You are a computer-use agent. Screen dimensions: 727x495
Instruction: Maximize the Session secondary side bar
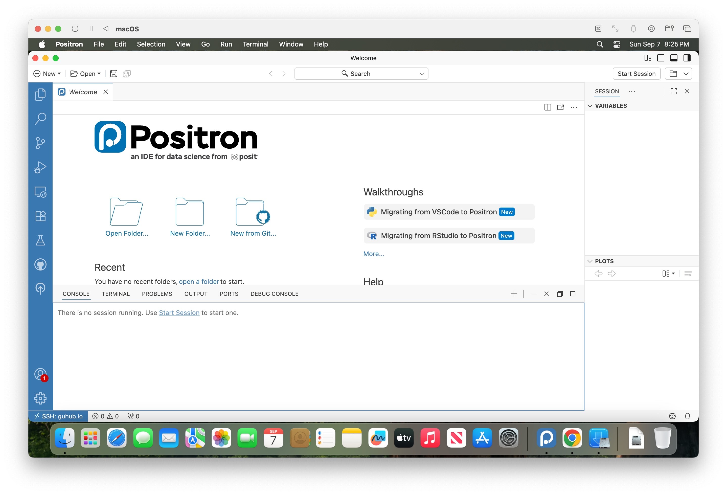[x=674, y=91]
